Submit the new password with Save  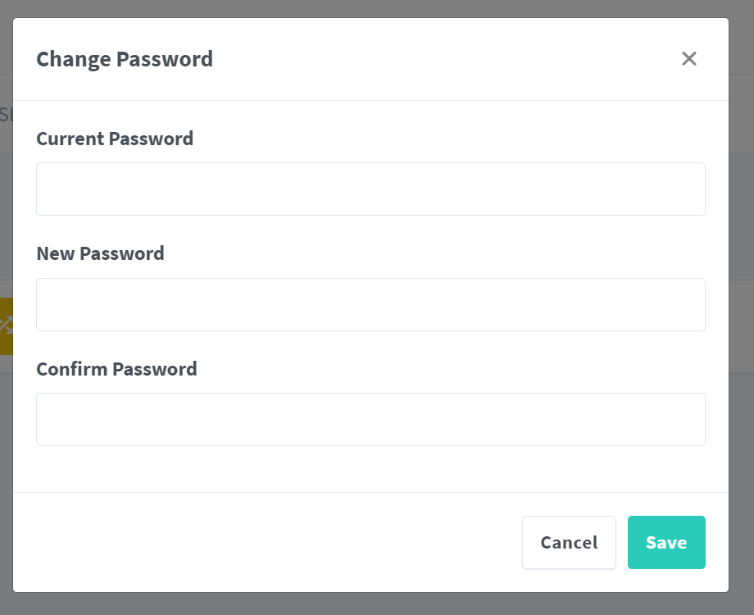click(x=665, y=542)
